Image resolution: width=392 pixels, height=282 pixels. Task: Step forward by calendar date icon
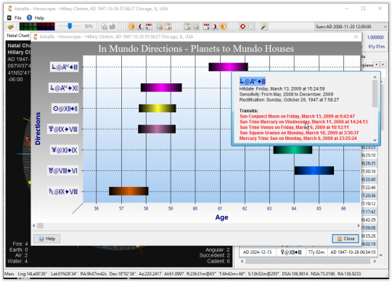(206, 26)
